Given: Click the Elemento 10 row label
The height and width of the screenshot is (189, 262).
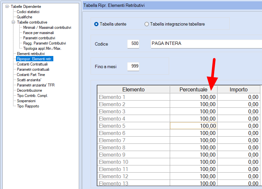Looking at the screenshot, I should [133, 162].
